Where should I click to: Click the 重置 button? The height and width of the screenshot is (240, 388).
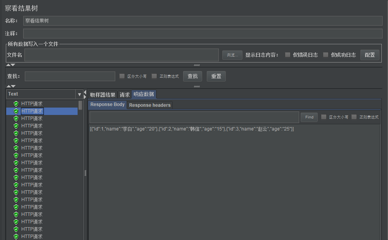pos(216,76)
